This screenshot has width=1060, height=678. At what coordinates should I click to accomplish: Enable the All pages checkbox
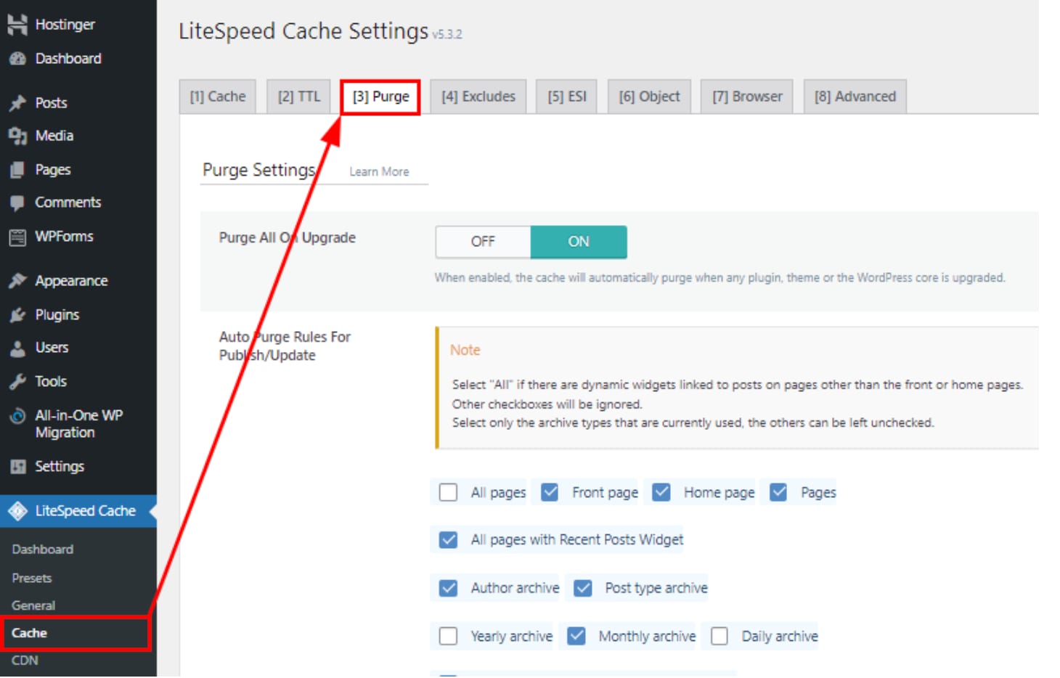448,492
